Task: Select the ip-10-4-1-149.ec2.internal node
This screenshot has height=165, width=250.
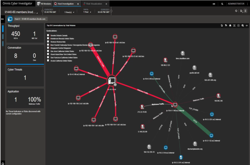Action: tap(175, 105)
